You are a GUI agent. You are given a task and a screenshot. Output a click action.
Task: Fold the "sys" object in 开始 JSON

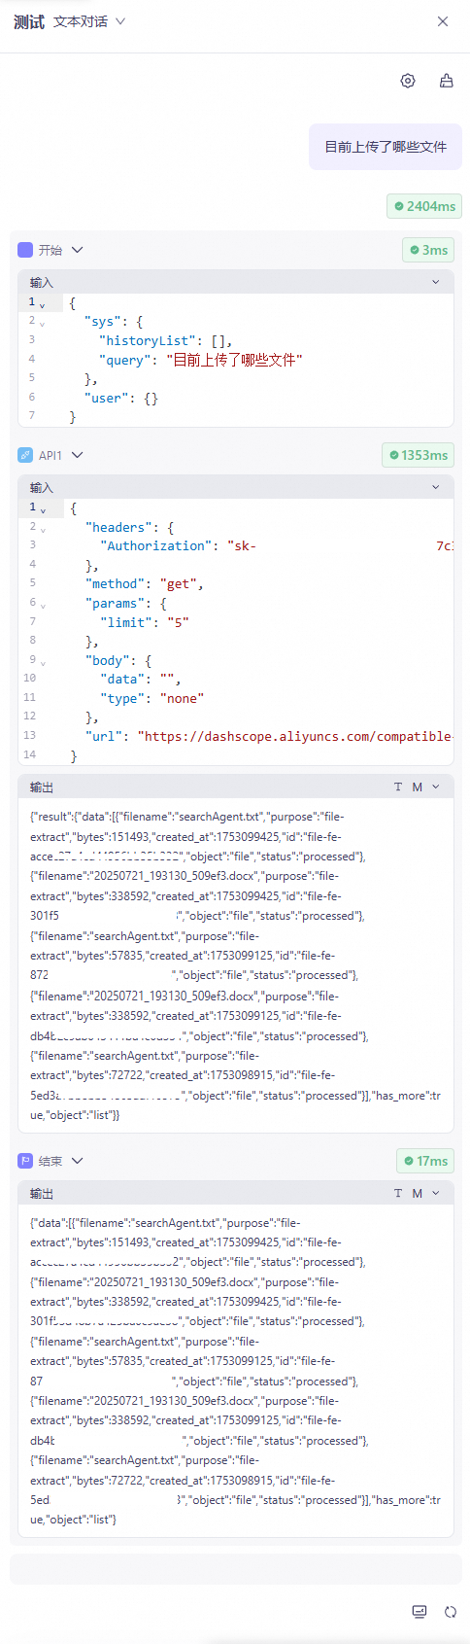point(42,323)
